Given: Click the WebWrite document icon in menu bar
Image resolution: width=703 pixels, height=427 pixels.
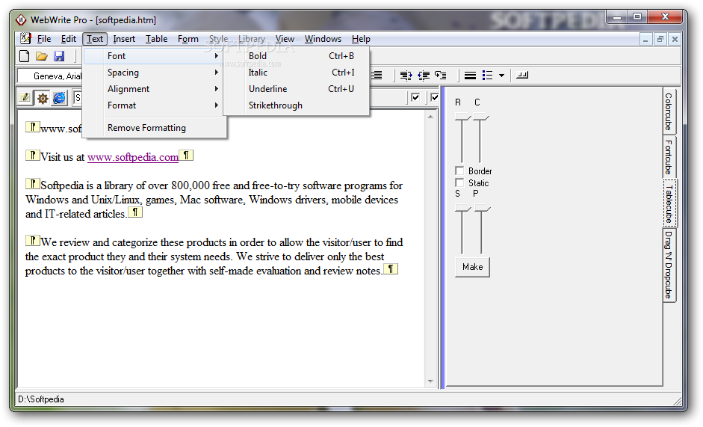Looking at the screenshot, I should tap(26, 39).
